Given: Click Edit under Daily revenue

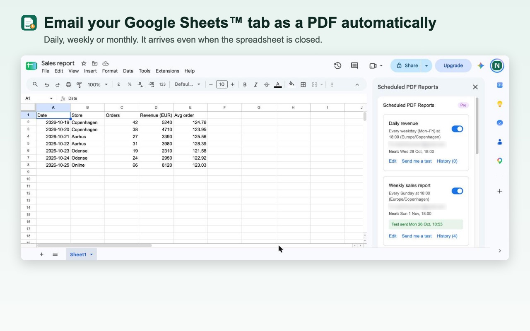Looking at the screenshot, I should click(393, 161).
